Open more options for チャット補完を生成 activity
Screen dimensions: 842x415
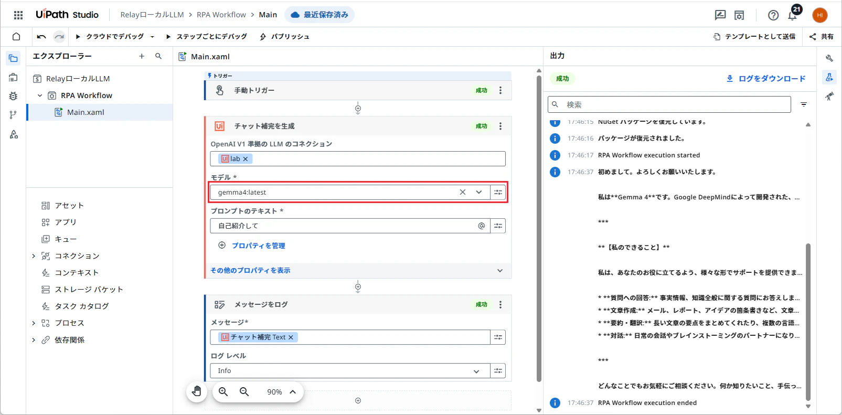[x=500, y=126]
